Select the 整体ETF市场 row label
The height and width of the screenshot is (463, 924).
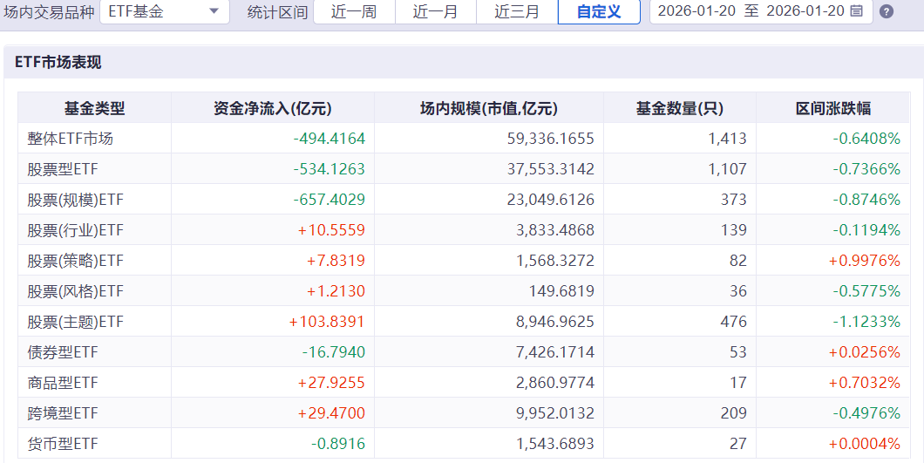tap(70, 139)
